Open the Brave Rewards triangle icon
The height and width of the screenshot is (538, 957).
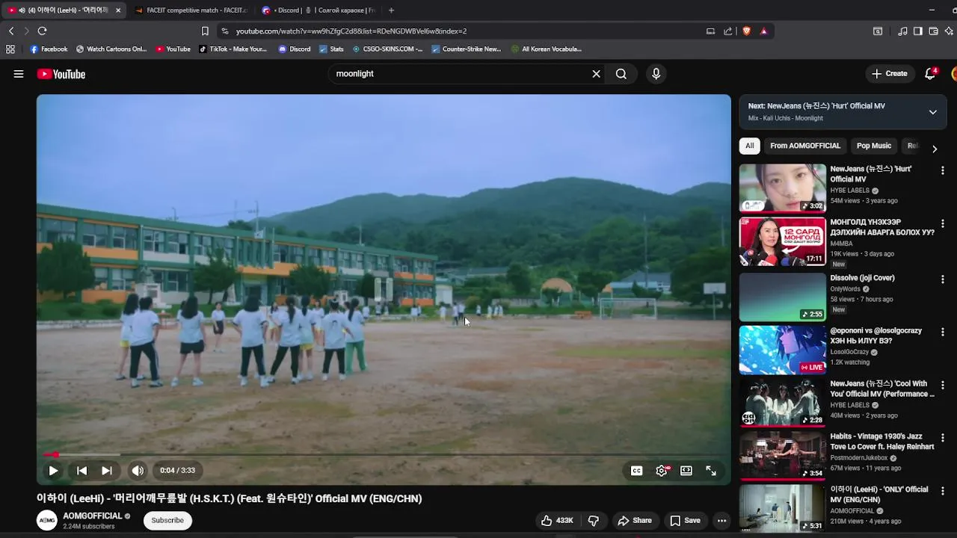coord(763,31)
